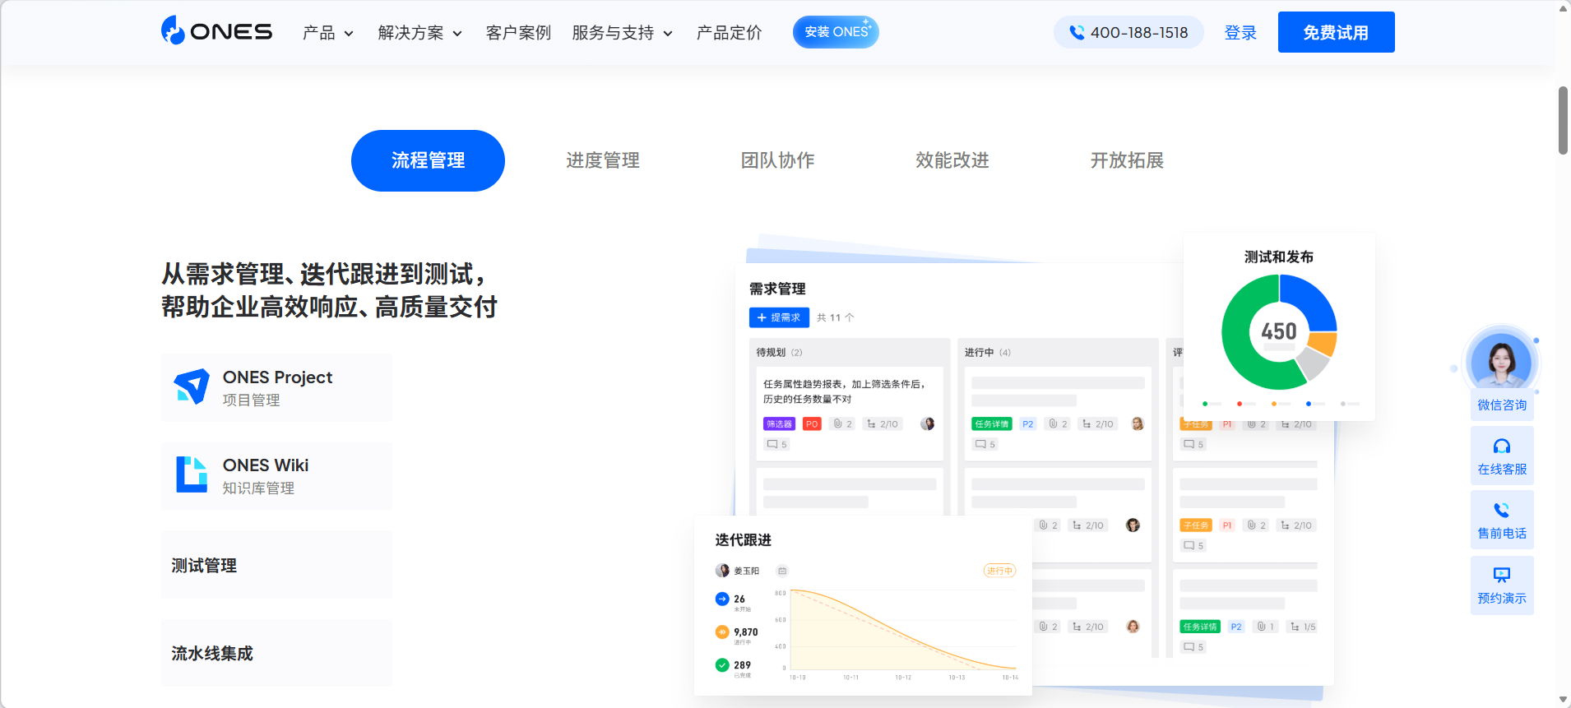Click the 售前电话 label

[x=1502, y=533]
